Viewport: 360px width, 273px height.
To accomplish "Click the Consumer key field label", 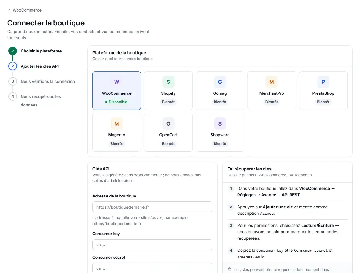I will [x=106, y=234].
